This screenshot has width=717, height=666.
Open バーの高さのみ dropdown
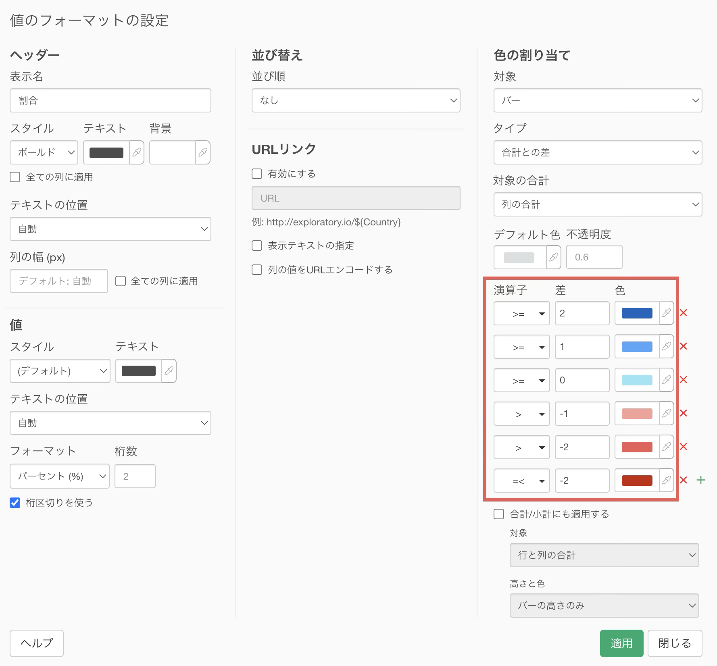tap(604, 606)
